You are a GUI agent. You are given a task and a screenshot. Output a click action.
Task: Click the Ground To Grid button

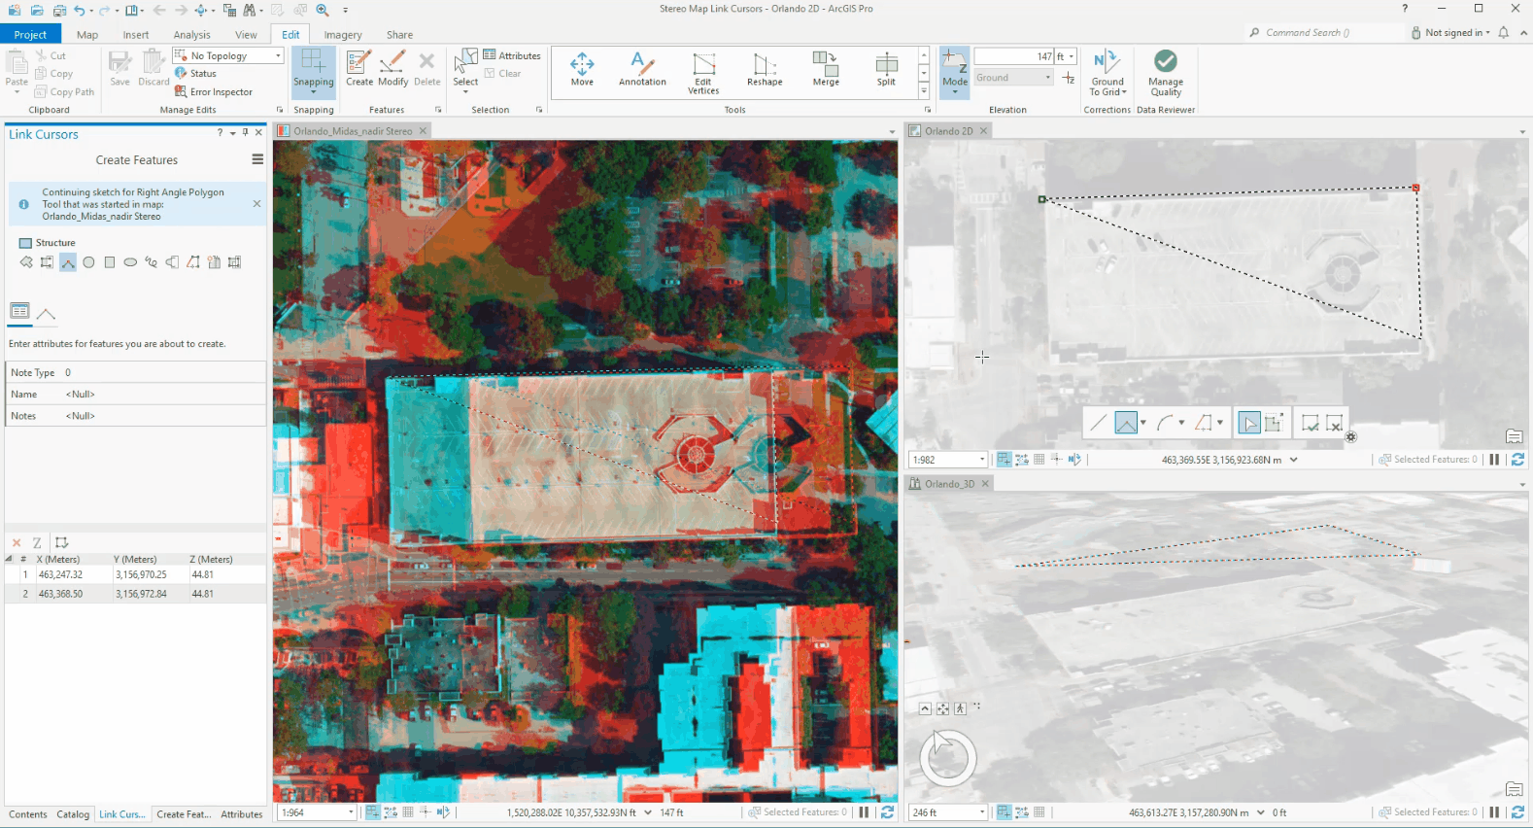click(1107, 73)
